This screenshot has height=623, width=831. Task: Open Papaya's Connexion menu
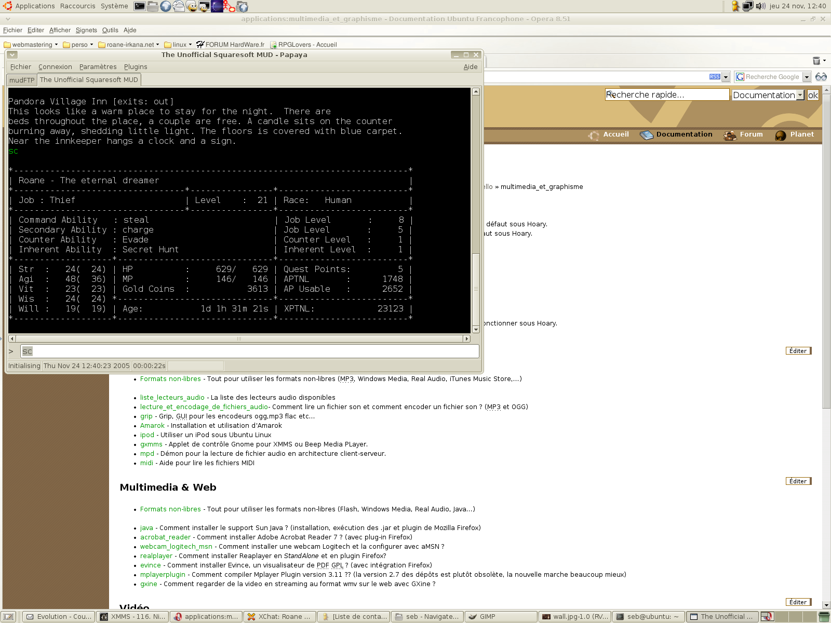(x=55, y=67)
